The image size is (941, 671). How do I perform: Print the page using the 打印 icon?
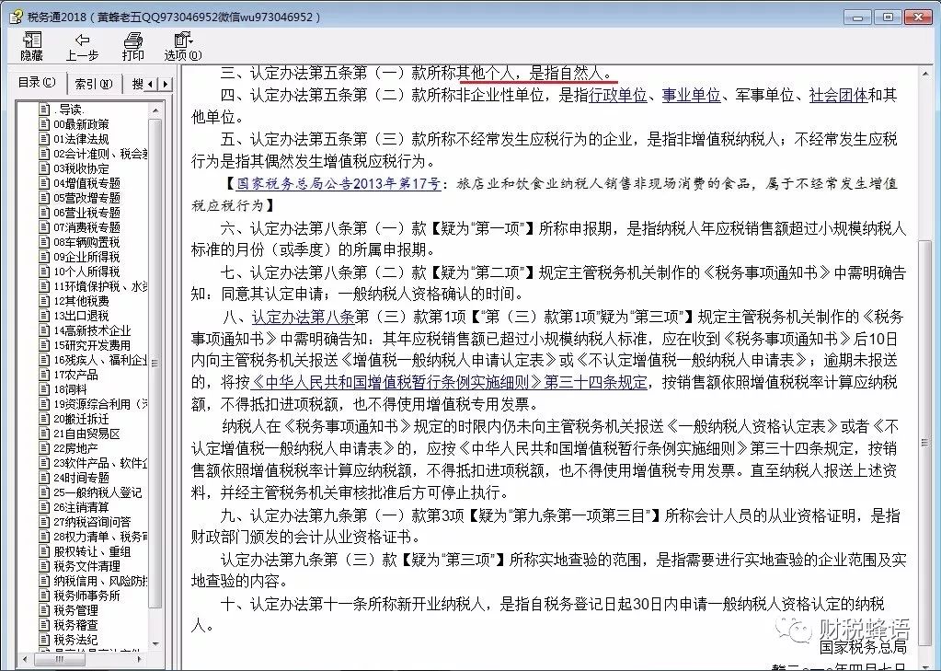pos(132,46)
